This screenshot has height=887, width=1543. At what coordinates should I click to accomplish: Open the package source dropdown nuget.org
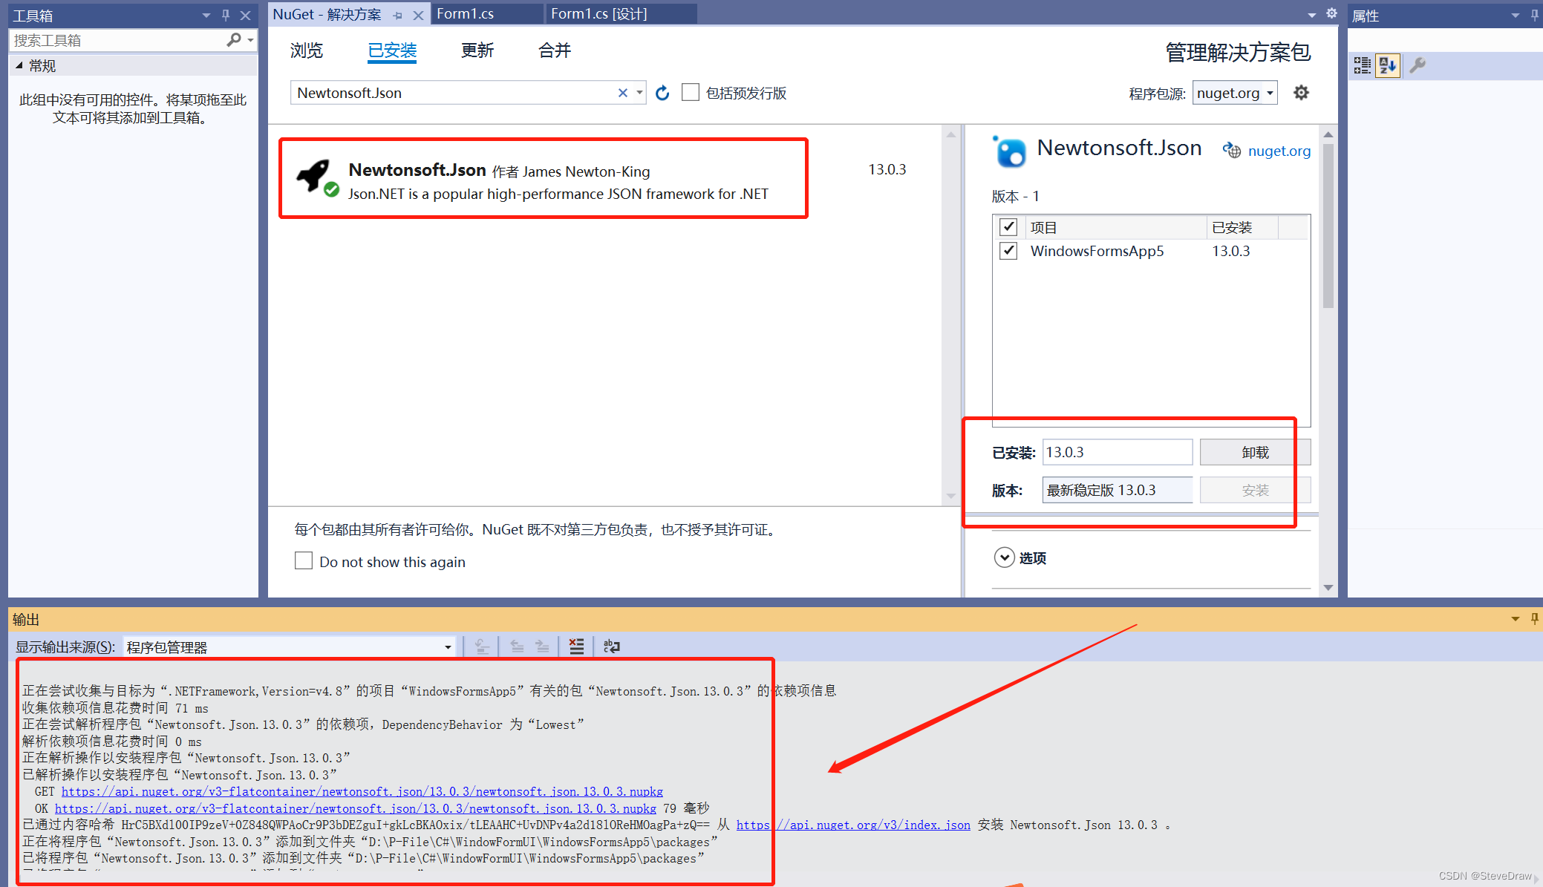point(1235,93)
